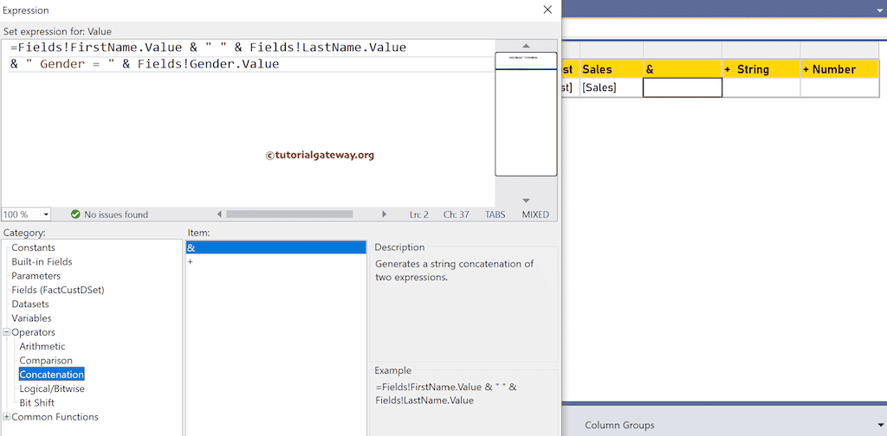
Task: Click the No issues found status text
Action: [x=116, y=215]
